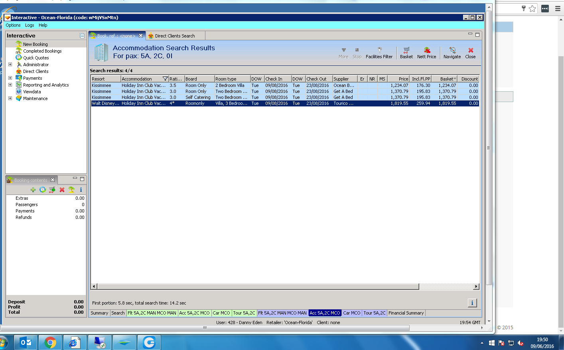Click the red X delete icon in Booking contents
The height and width of the screenshot is (350, 564).
click(x=62, y=190)
